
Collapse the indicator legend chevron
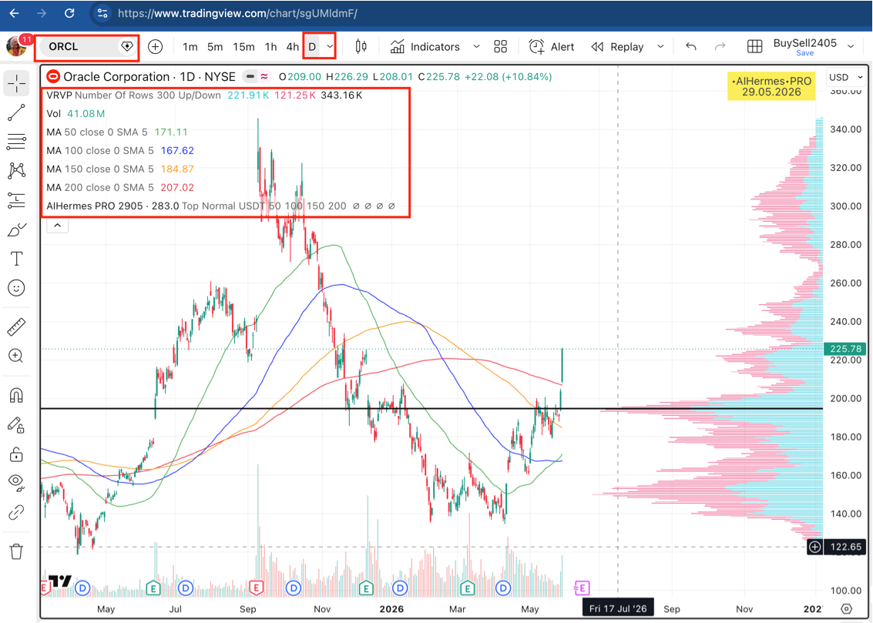click(x=57, y=226)
